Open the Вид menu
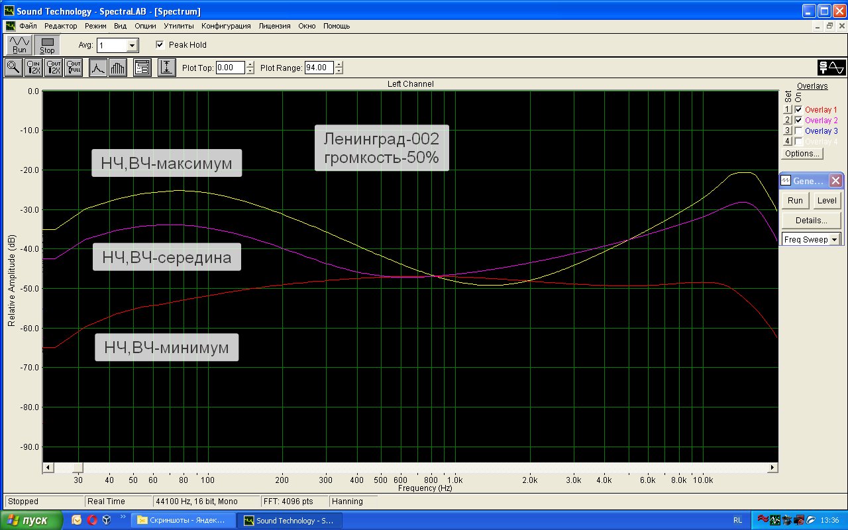 click(120, 26)
